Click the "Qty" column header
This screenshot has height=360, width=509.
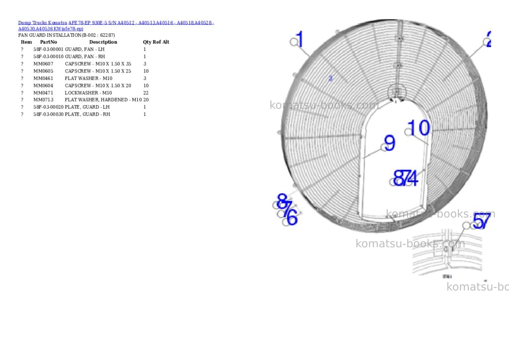click(147, 42)
